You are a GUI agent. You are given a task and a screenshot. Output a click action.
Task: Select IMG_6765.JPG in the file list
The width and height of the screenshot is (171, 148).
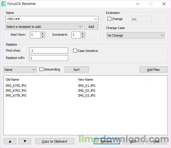point(16,91)
